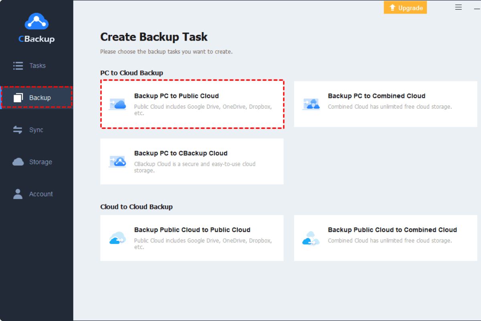This screenshot has width=481, height=321.
Task: Click description under Backup Public Cloud to Combined Cloud
Action: point(390,241)
